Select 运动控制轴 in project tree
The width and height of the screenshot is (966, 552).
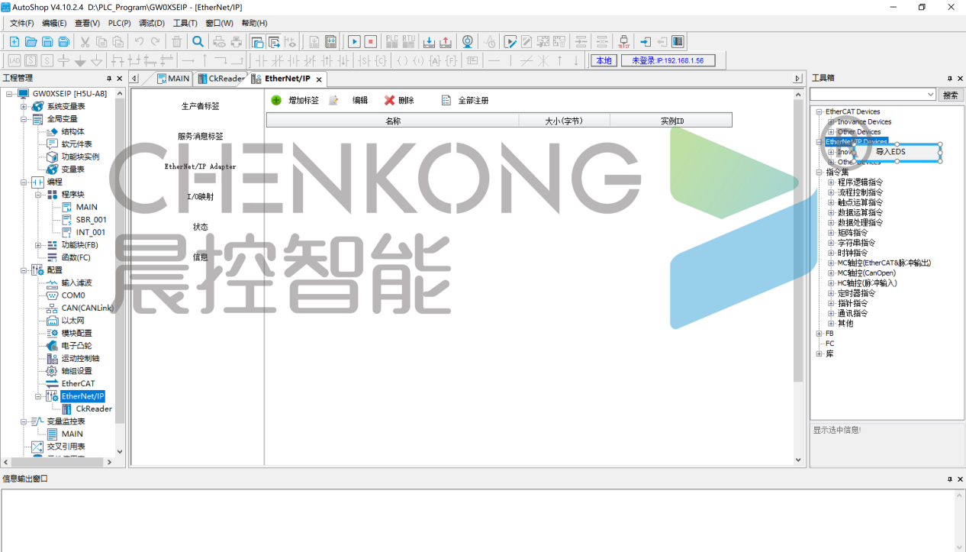click(x=80, y=358)
